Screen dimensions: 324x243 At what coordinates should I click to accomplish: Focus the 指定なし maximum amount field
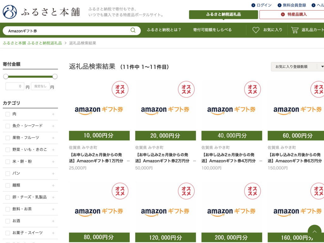coord(40,86)
